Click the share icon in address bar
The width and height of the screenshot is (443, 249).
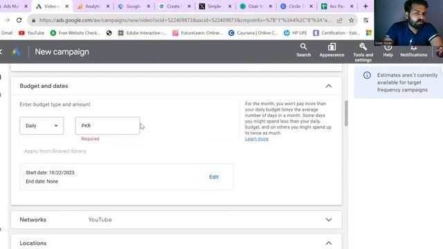click(340, 20)
